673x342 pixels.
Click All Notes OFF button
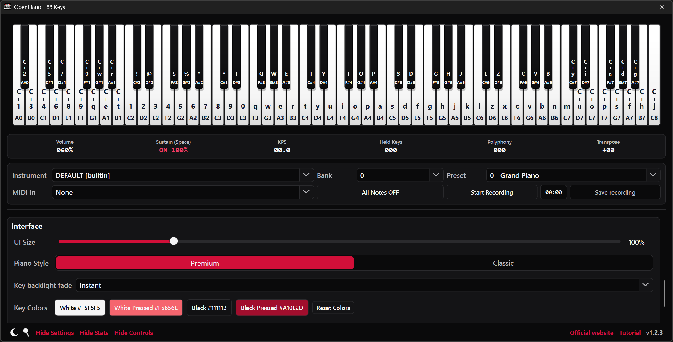coord(380,192)
